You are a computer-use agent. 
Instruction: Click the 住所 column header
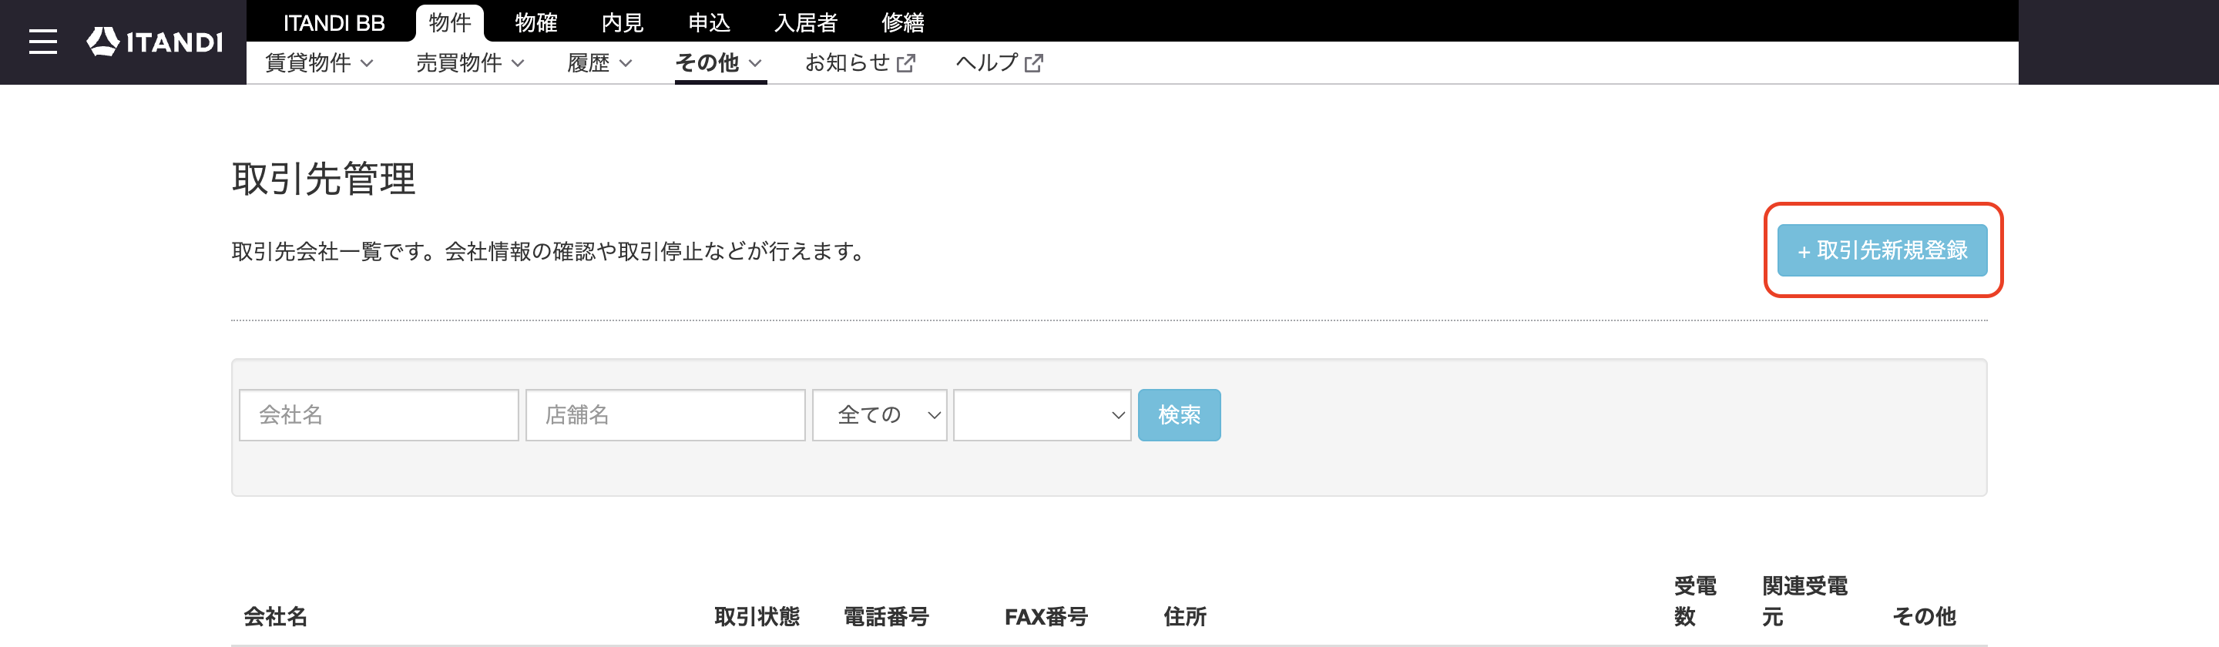[x=1184, y=617]
